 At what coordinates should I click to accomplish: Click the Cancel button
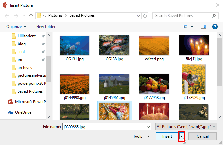tap(203, 136)
